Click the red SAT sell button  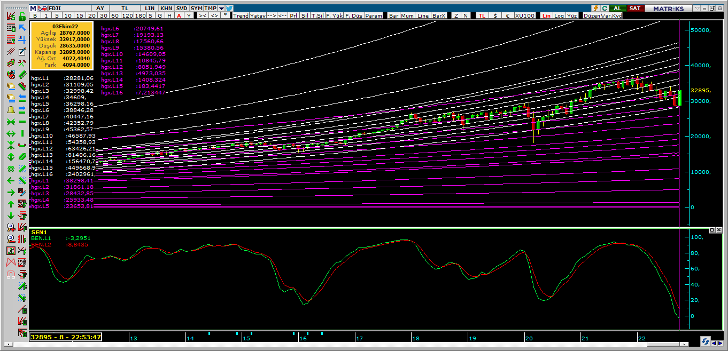(x=634, y=9)
